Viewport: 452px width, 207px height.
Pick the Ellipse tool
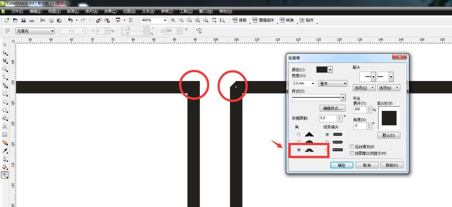[5, 102]
